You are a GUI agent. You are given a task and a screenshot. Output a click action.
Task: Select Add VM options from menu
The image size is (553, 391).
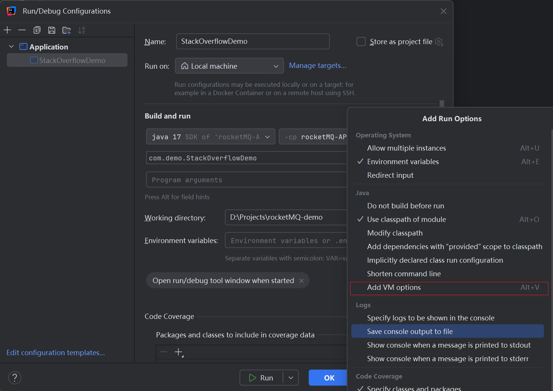pyautogui.click(x=394, y=288)
